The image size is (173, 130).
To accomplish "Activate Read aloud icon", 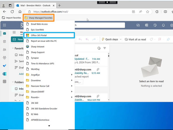I will [x=141, y=12].
